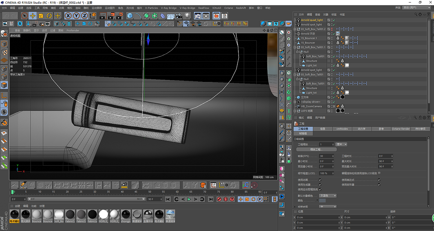This screenshot has width=434, height=231.
Task: Add a light with the bulb icon
Action: (187, 16)
